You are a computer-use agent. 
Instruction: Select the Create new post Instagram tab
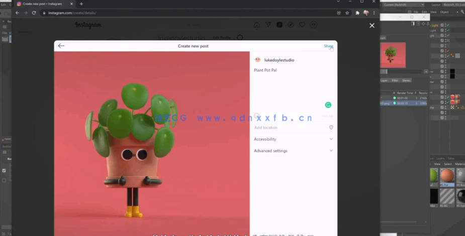click(x=45, y=4)
